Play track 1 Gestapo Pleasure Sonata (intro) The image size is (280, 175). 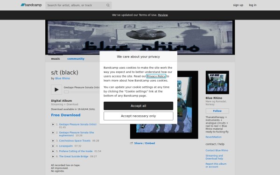pyautogui.click(x=53, y=124)
